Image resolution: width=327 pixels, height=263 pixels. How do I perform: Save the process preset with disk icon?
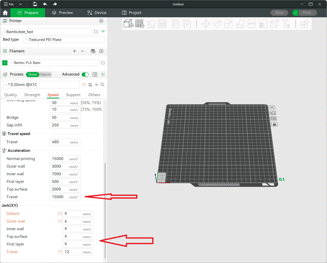pyautogui.click(x=90, y=85)
